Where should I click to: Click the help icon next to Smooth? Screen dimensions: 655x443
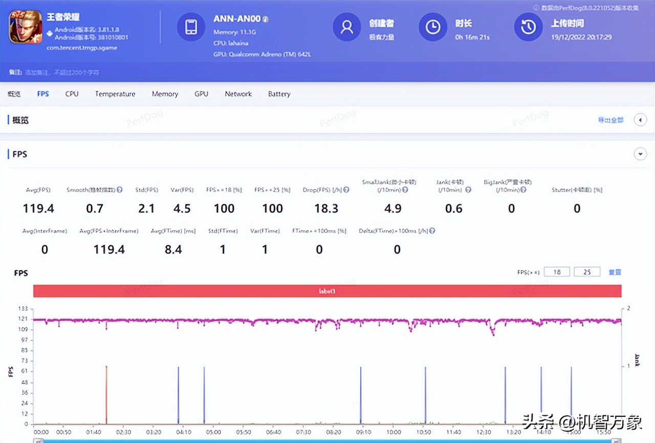pos(120,190)
